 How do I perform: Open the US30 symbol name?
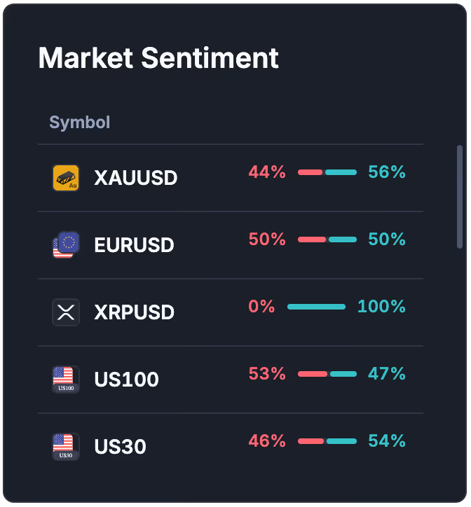click(x=120, y=447)
